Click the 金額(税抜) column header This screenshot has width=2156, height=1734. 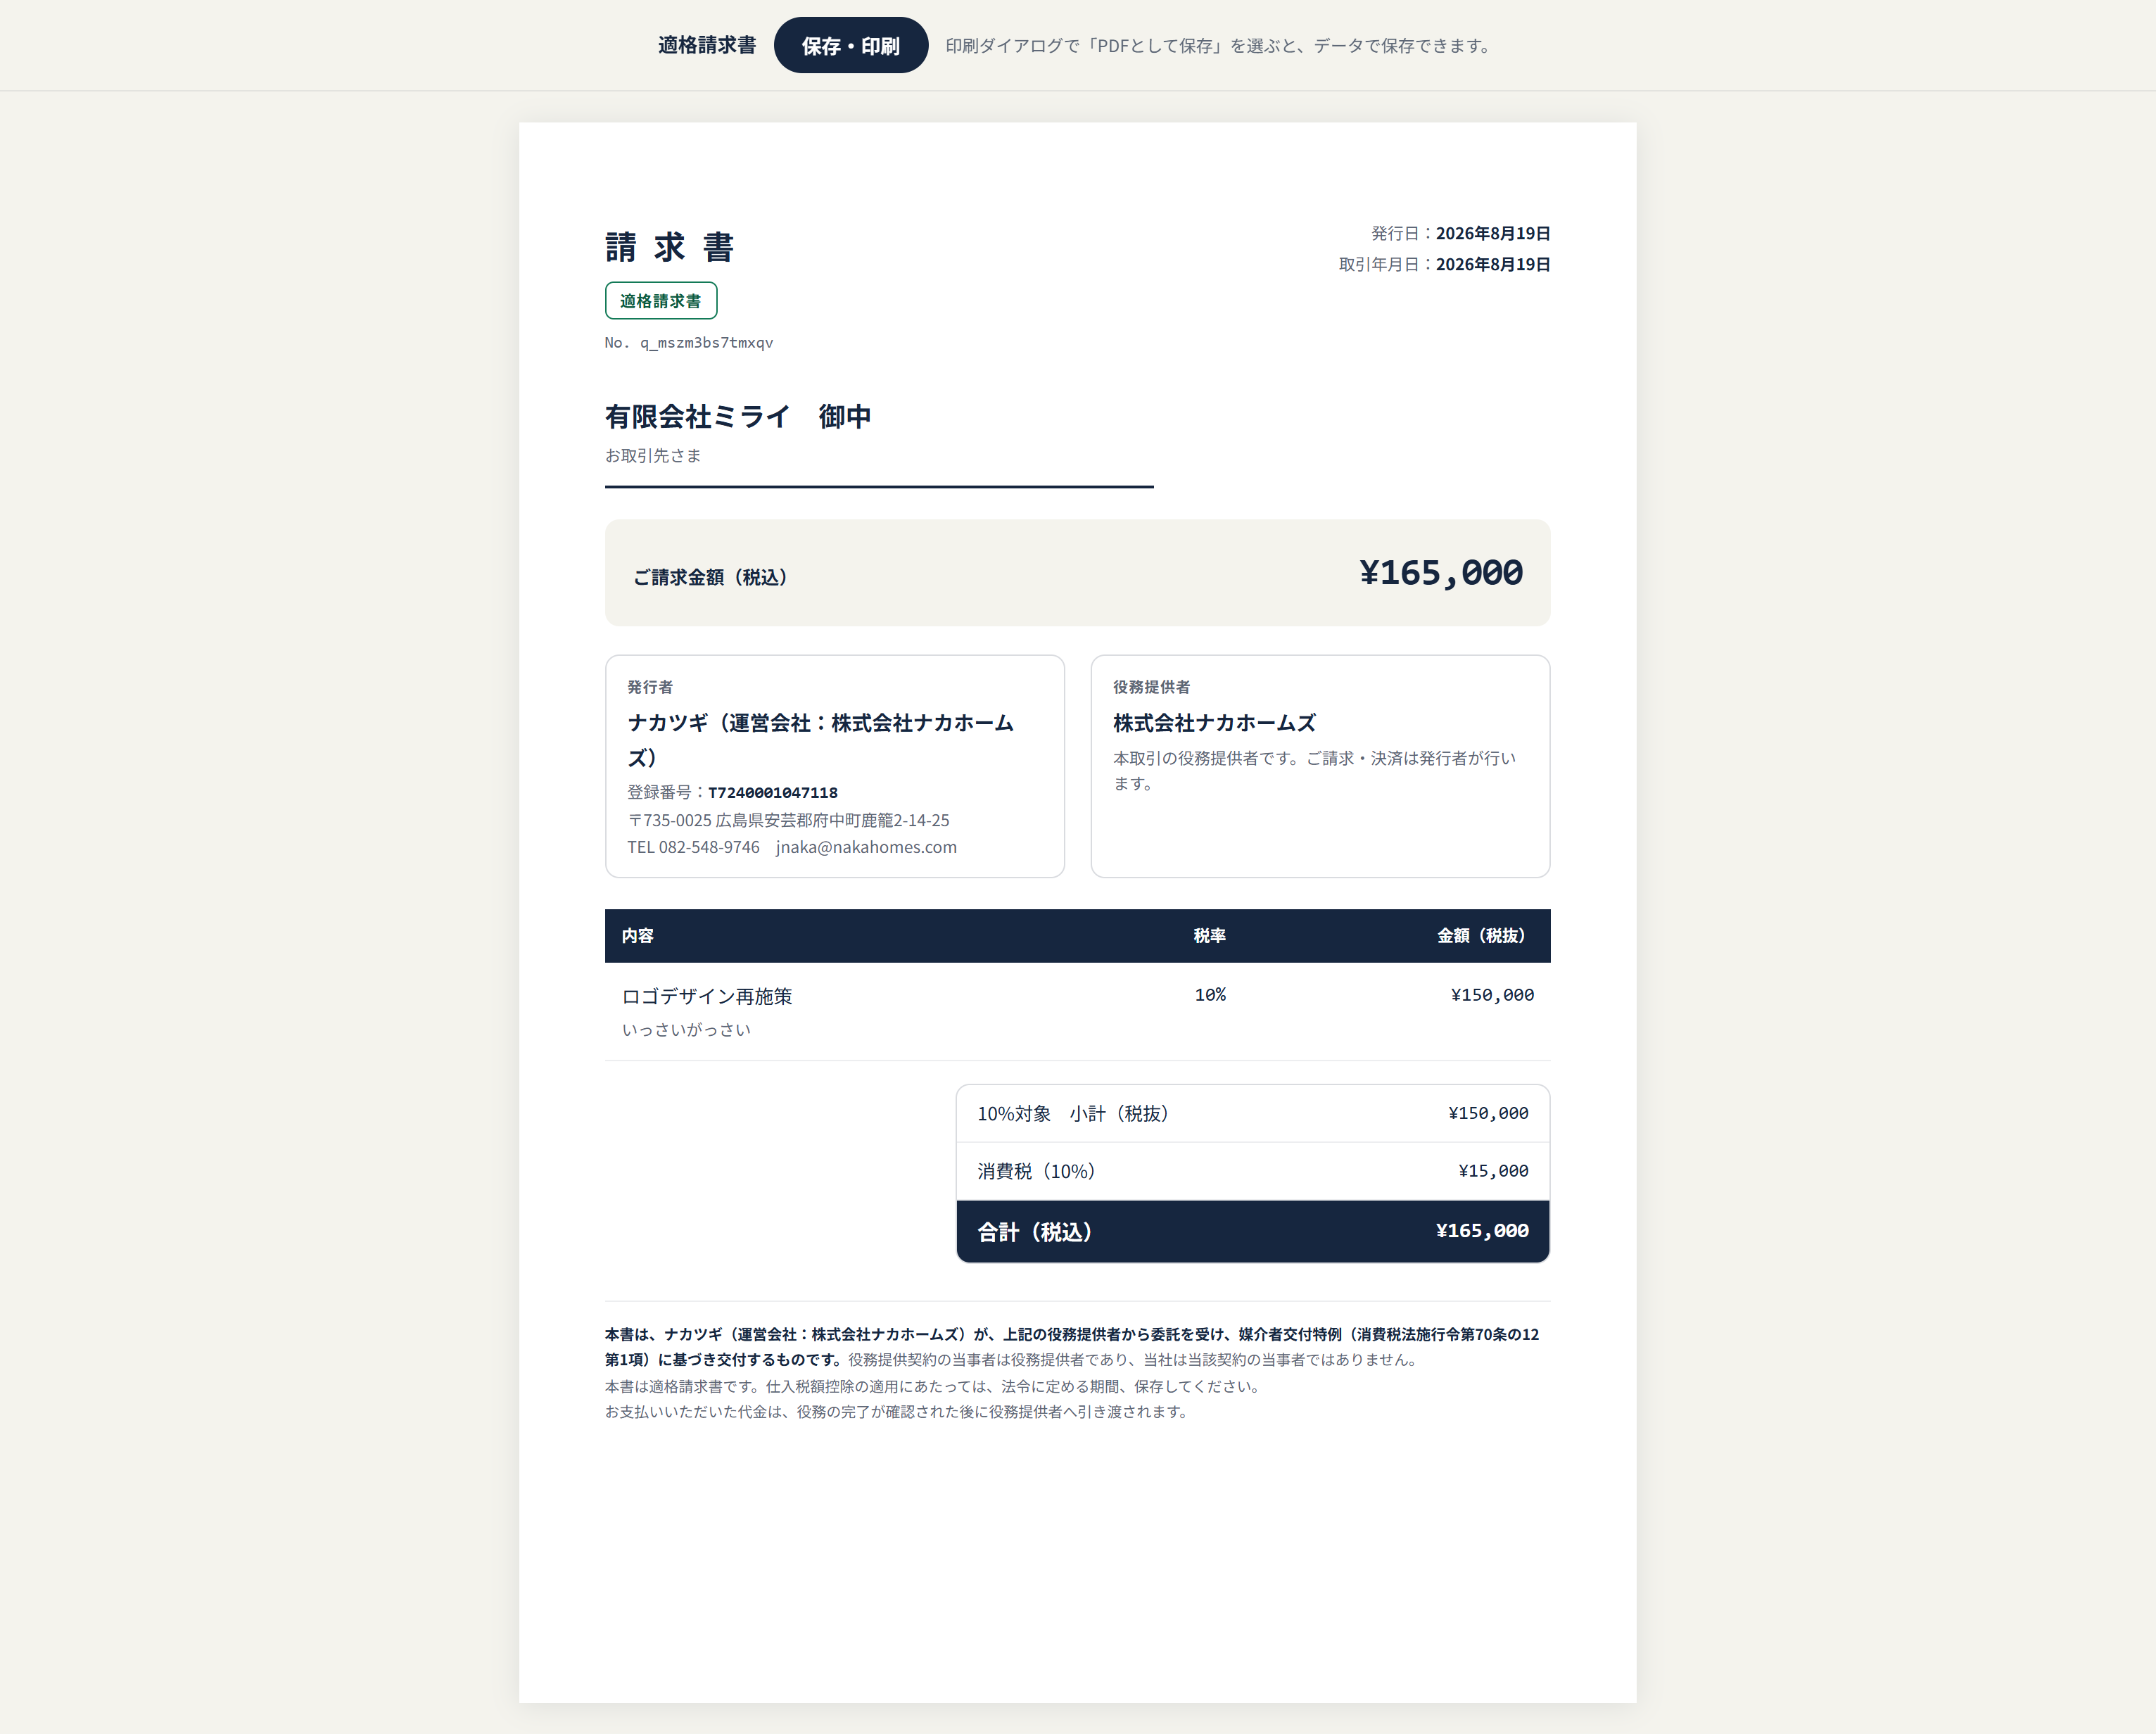coord(1481,936)
